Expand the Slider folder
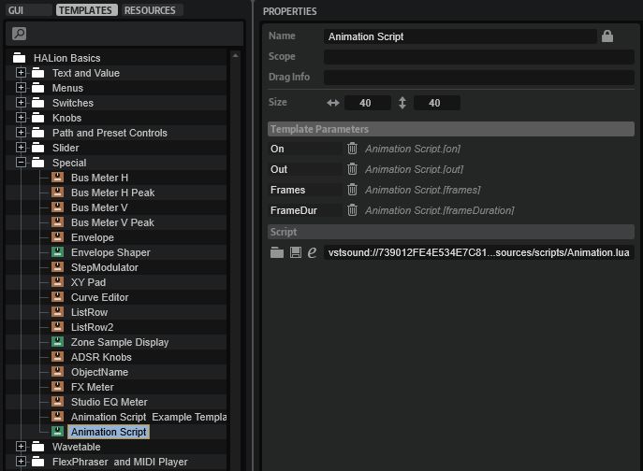 point(21,148)
